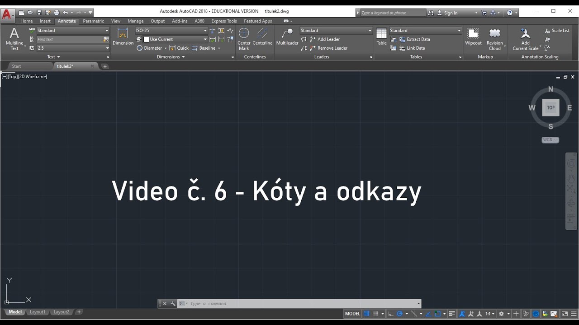Click the Clean Screen icon
The width and height of the screenshot is (579, 325).
(x=564, y=314)
